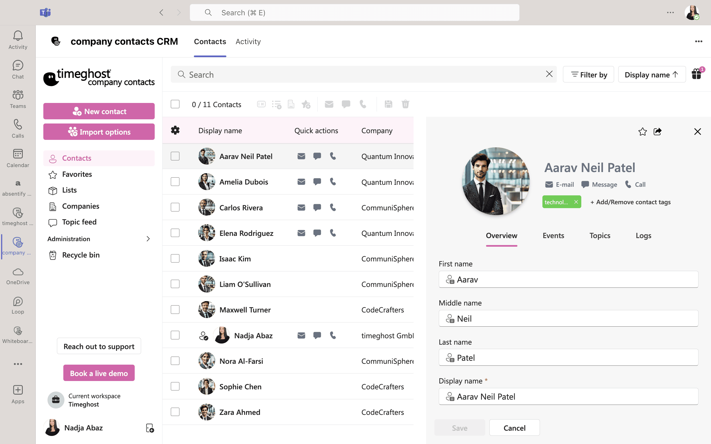Click the Middle name field
This screenshot has height=444, width=711.
569,318
